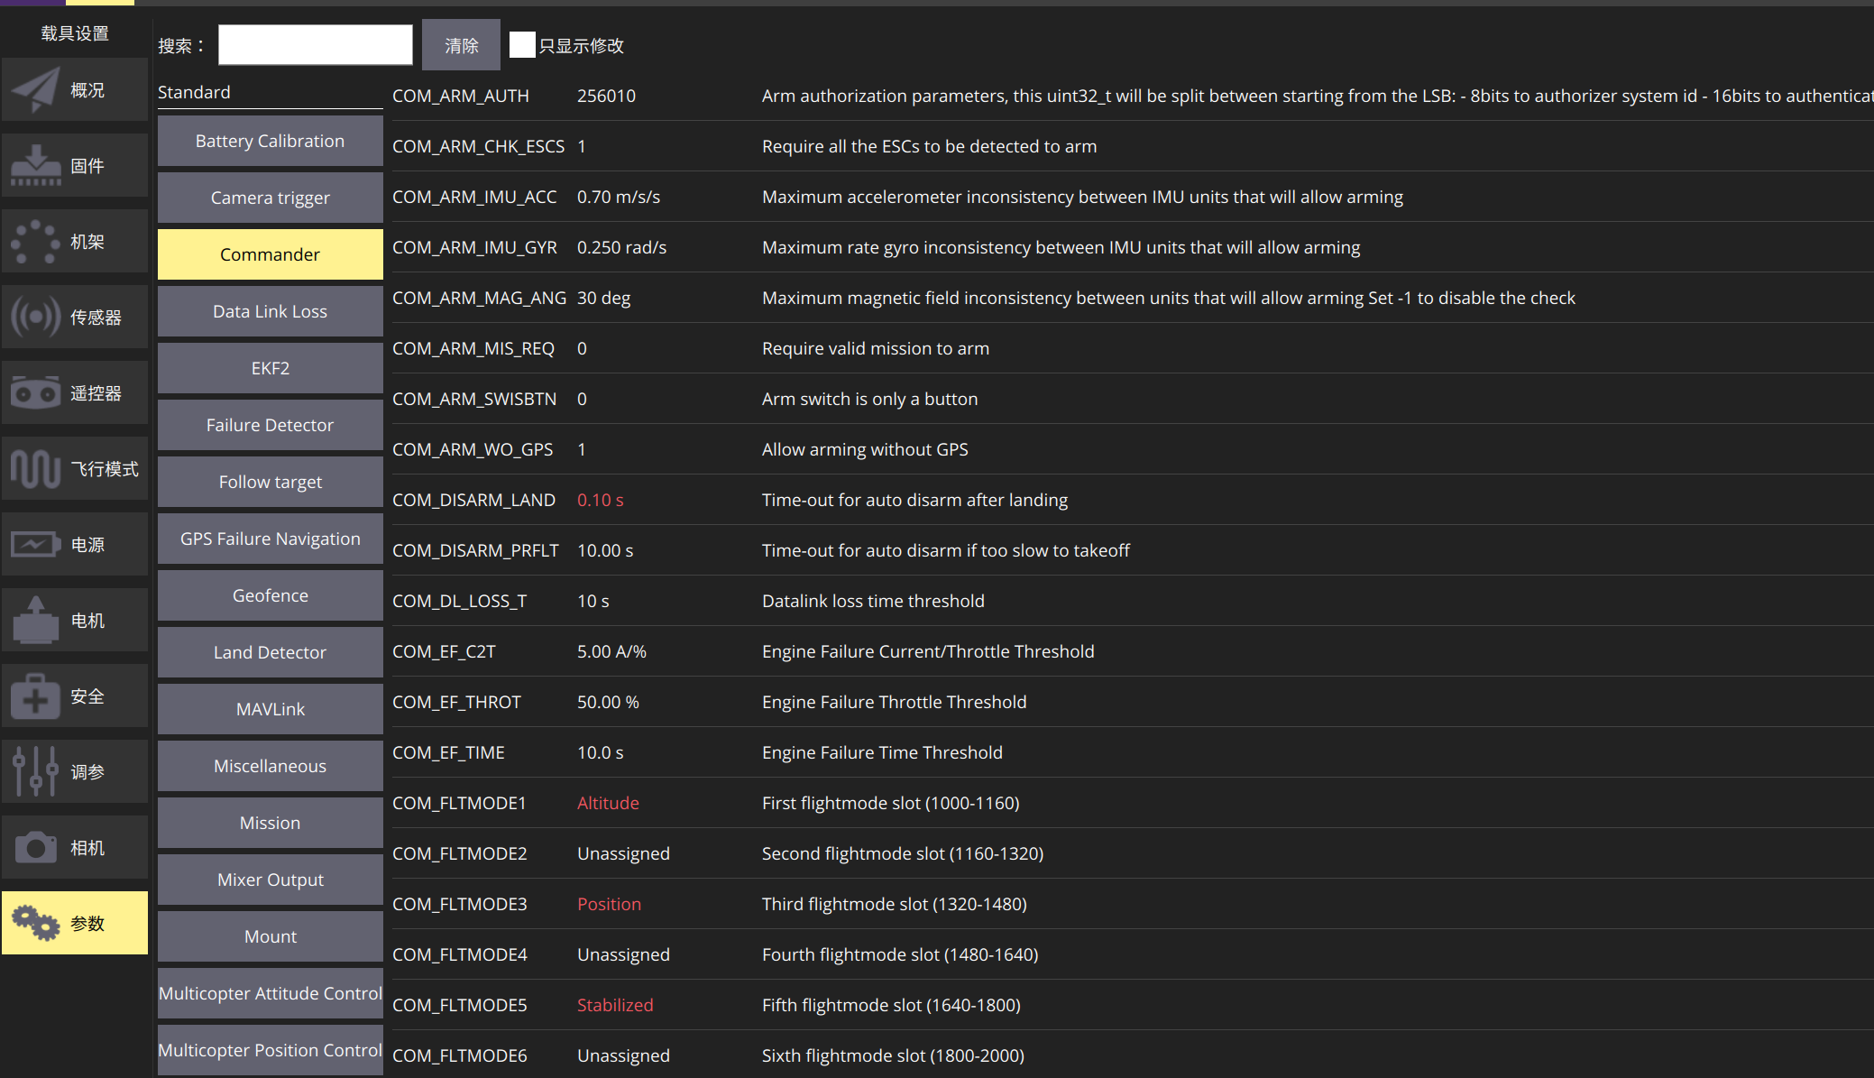Open the 固件 firmware download icon

pyautogui.click(x=36, y=166)
